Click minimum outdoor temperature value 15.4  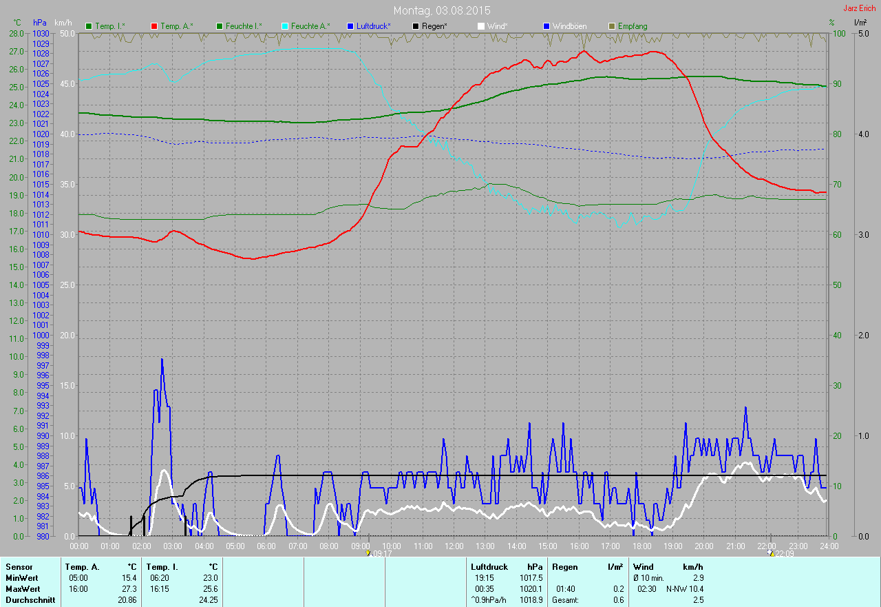129,578
